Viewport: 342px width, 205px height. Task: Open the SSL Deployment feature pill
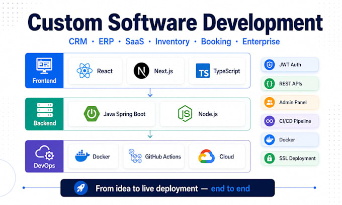[x=290, y=158]
